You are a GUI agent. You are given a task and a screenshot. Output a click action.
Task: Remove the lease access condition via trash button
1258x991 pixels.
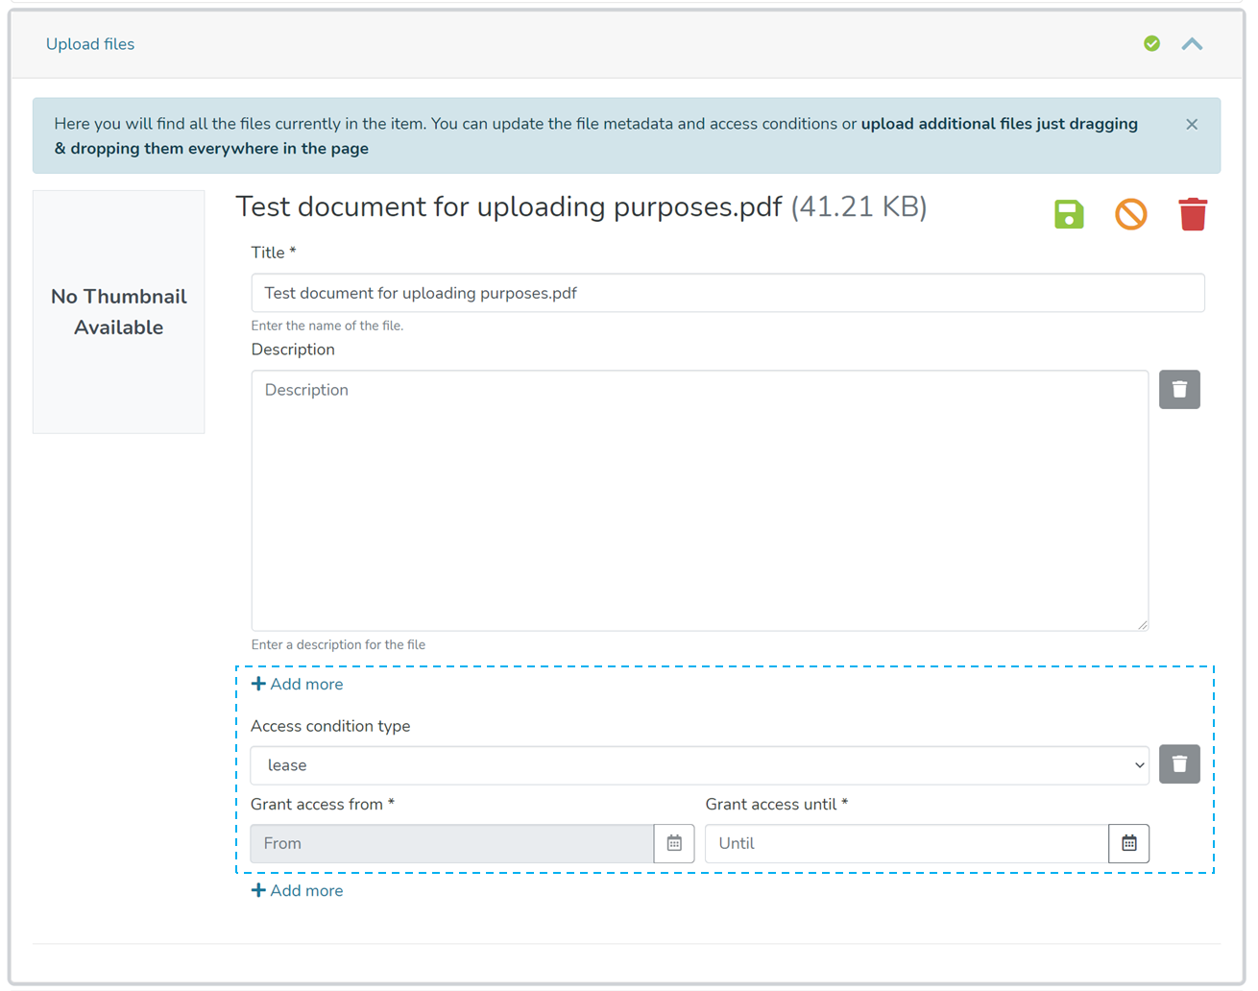pos(1178,764)
